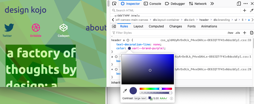Toggle print media simulation icon
This screenshot has height=104, width=254.
[x=251, y=33]
